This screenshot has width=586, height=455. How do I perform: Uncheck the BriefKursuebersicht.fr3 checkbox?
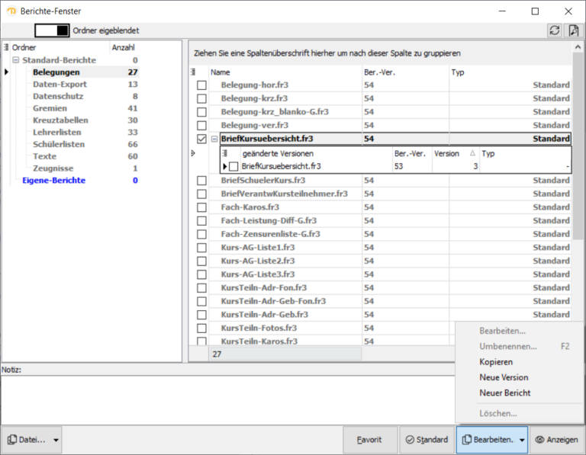pyautogui.click(x=201, y=139)
